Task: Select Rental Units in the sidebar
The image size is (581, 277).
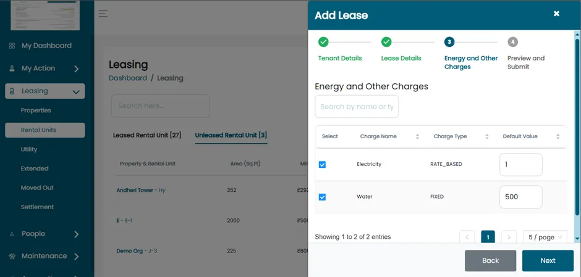Action: tap(45, 130)
